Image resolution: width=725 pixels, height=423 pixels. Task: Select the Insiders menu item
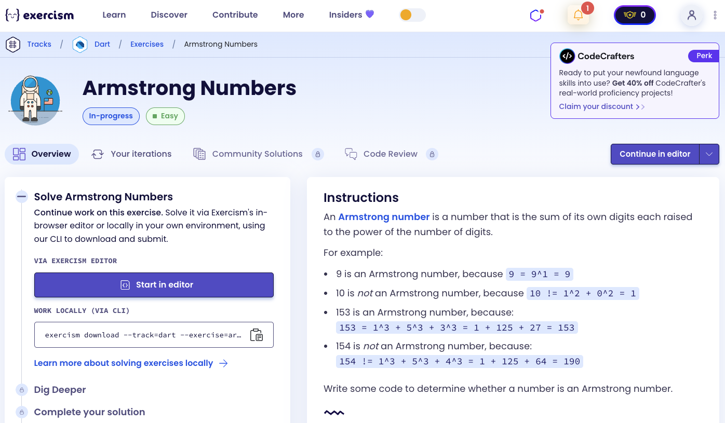(346, 15)
